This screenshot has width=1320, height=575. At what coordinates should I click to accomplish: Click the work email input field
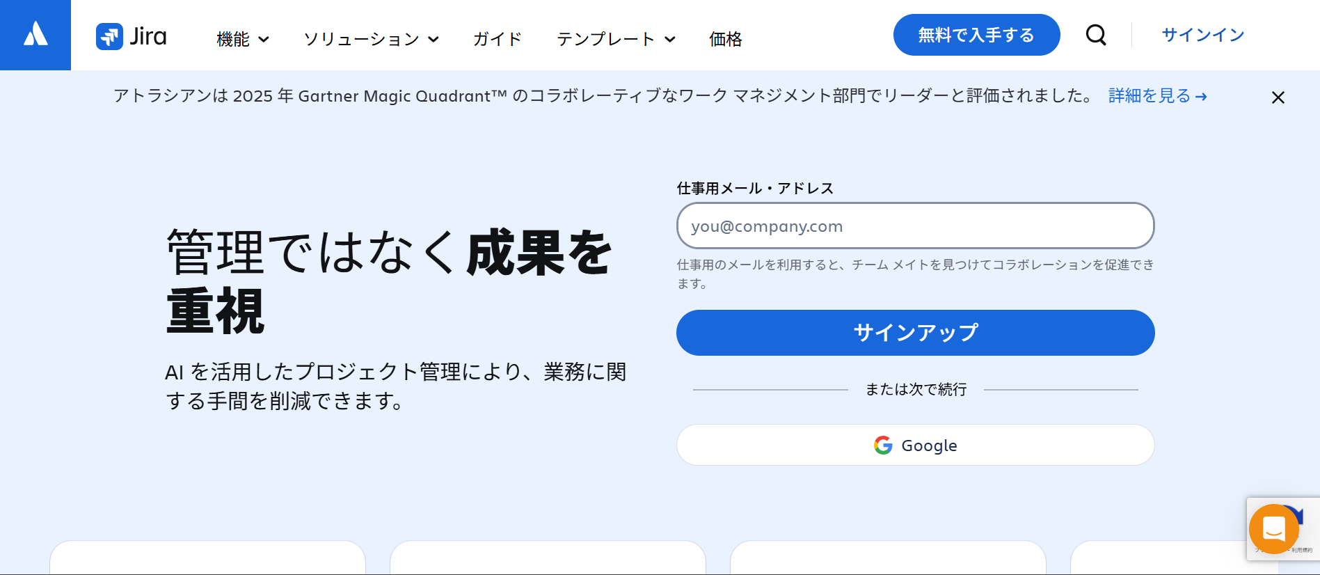coord(915,226)
